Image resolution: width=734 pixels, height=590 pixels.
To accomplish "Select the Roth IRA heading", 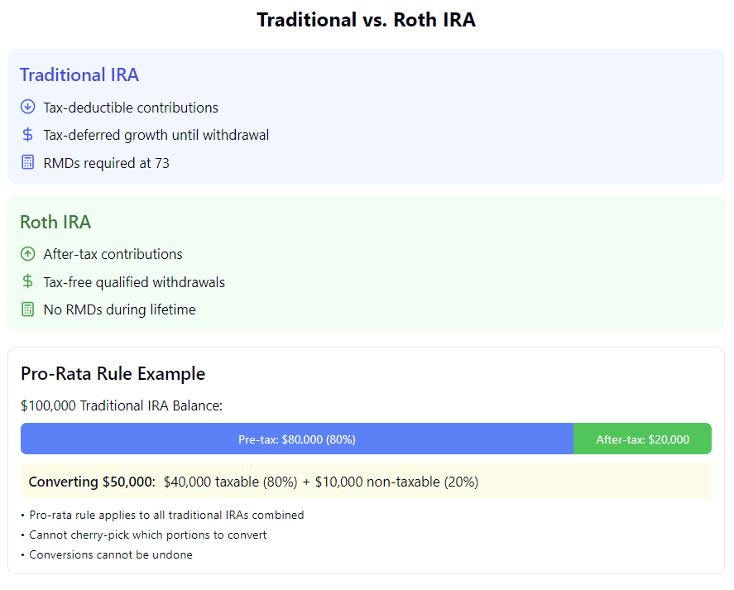I will click(55, 223).
